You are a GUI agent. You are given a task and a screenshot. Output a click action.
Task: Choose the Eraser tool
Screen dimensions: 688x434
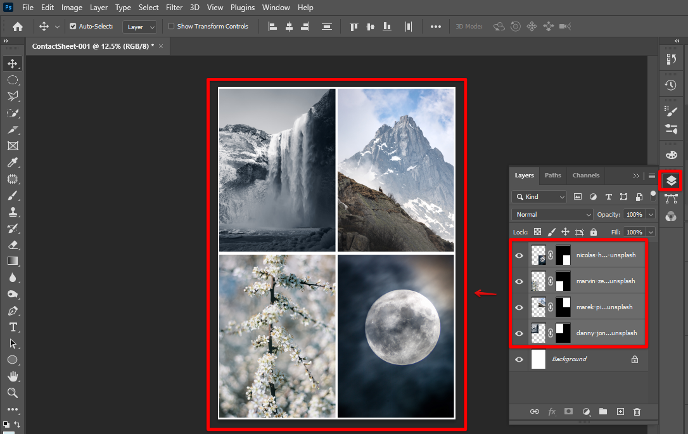[x=12, y=245]
